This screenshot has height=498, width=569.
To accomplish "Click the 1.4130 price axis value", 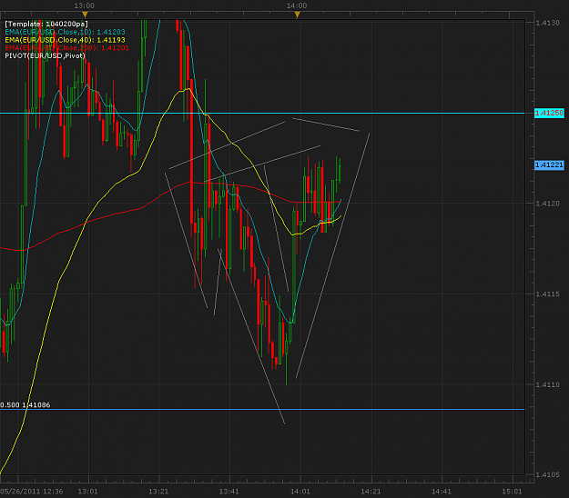I will point(547,23).
